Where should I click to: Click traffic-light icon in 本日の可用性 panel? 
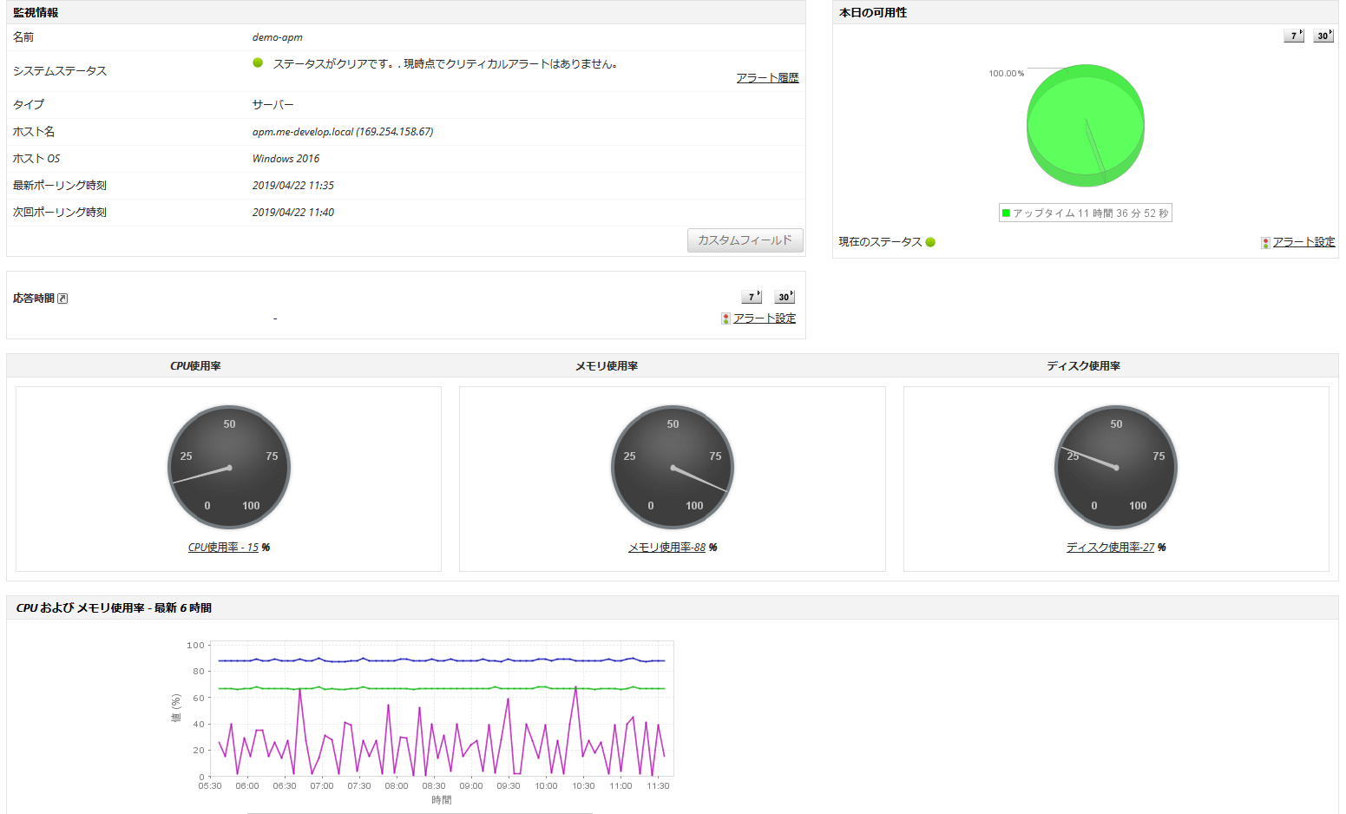[x=1265, y=243]
